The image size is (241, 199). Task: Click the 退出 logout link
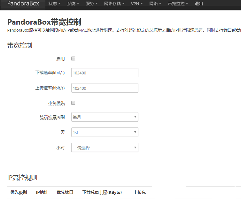[x=199, y=4]
